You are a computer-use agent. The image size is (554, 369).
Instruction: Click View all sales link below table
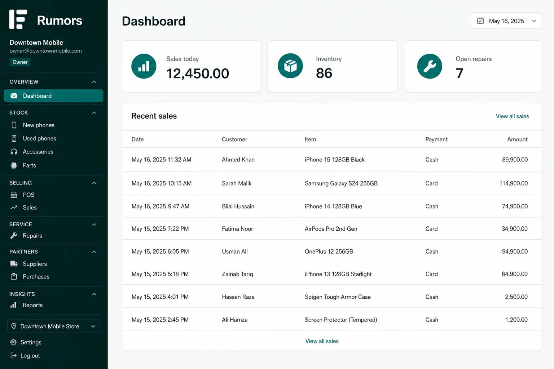pos(322,341)
